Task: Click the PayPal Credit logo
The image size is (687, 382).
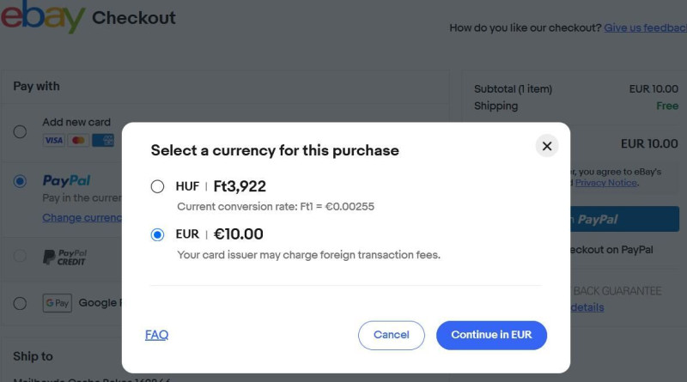Action: [65, 258]
